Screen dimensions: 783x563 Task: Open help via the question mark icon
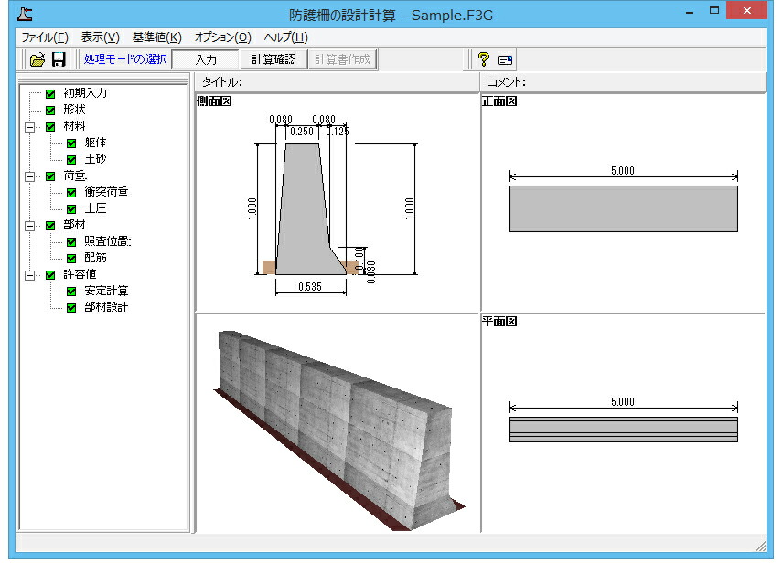pos(483,59)
